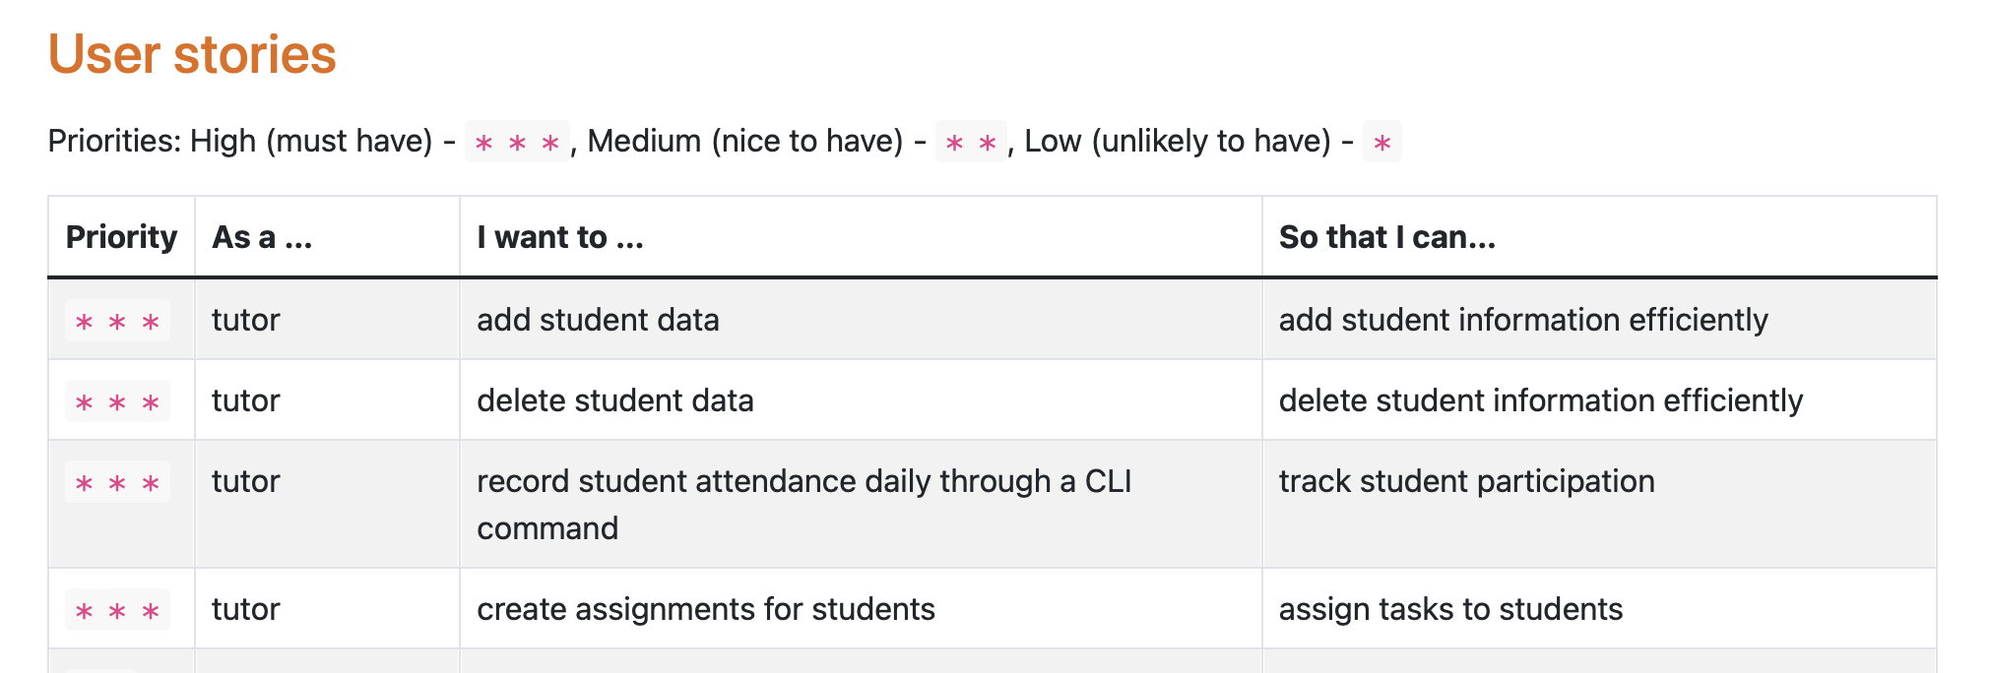Viewport: 1991px width, 673px height.
Task: Click "add student information efficiently" text
Action: (1522, 320)
